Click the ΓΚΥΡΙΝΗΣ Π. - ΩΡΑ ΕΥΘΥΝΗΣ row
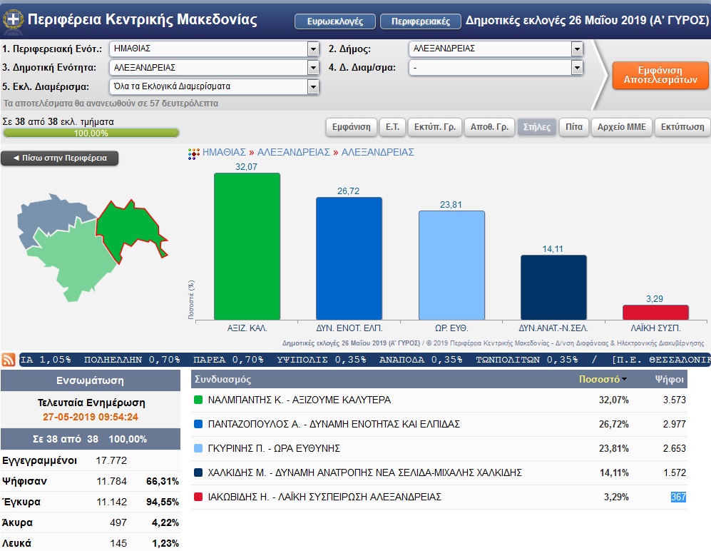This screenshot has width=711, height=551. point(439,448)
